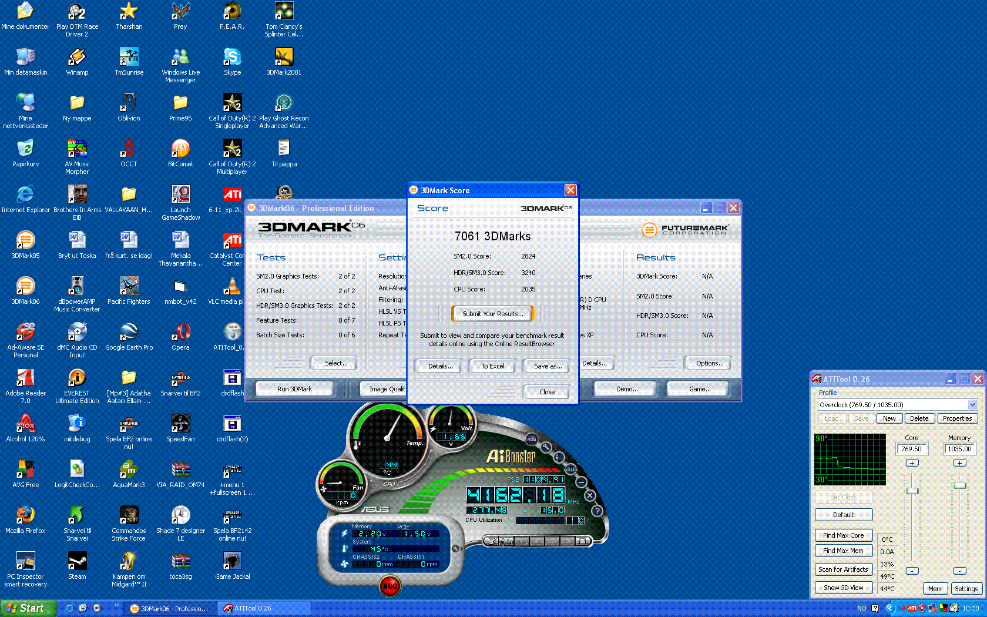Click Image Quality button in 3DMark06
The height and width of the screenshot is (617, 987).
pyautogui.click(x=385, y=389)
